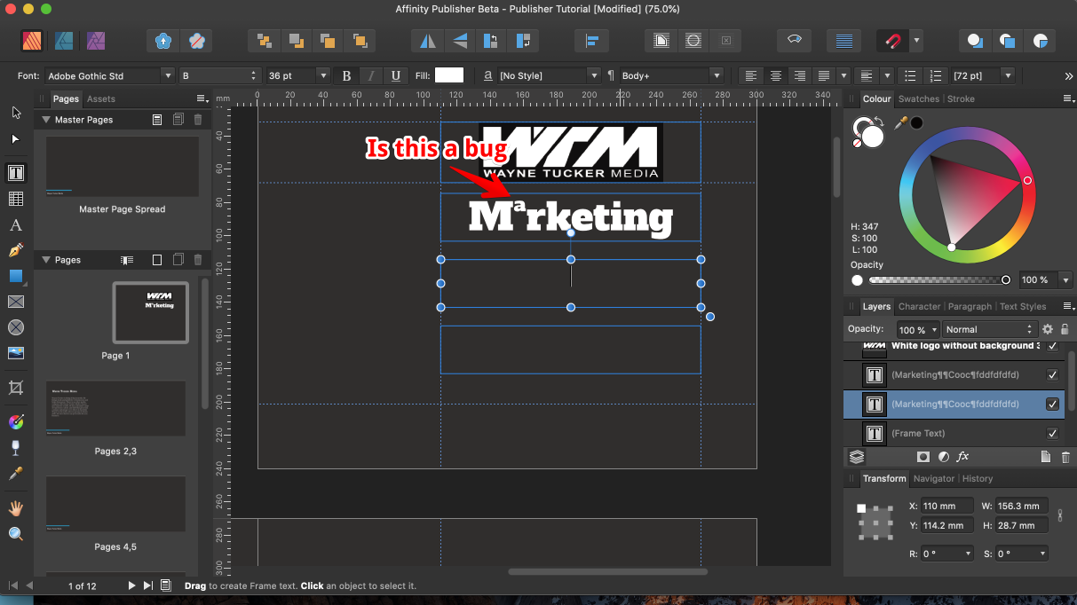Open Layer Effects fx in Layers panel
Screen dimensions: 1077x605
click(963, 457)
